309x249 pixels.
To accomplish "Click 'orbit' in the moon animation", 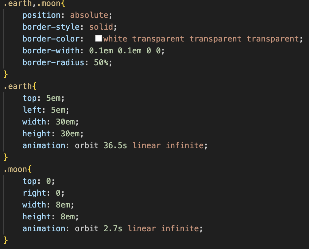I will (x=87, y=229).
